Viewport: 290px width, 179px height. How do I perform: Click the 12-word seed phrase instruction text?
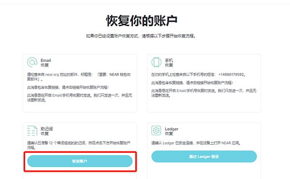(79, 145)
